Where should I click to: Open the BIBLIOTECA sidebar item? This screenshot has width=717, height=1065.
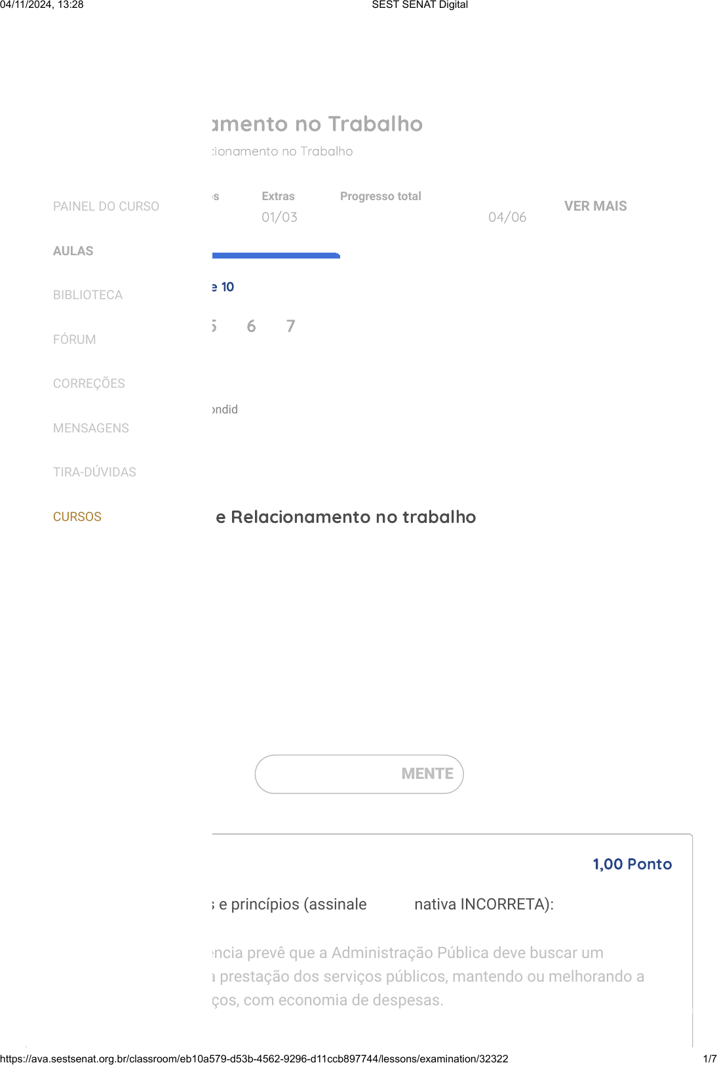88,295
